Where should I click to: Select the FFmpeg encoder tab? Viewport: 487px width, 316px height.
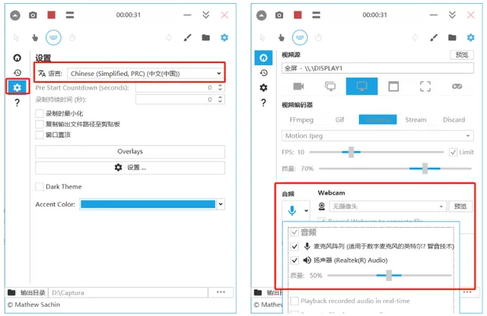tap(301, 120)
